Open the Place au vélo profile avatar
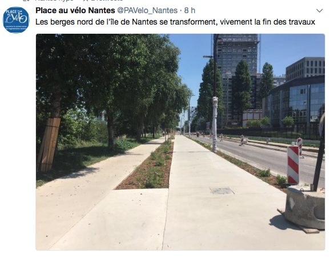This screenshot has width=330, height=257. 16,20
